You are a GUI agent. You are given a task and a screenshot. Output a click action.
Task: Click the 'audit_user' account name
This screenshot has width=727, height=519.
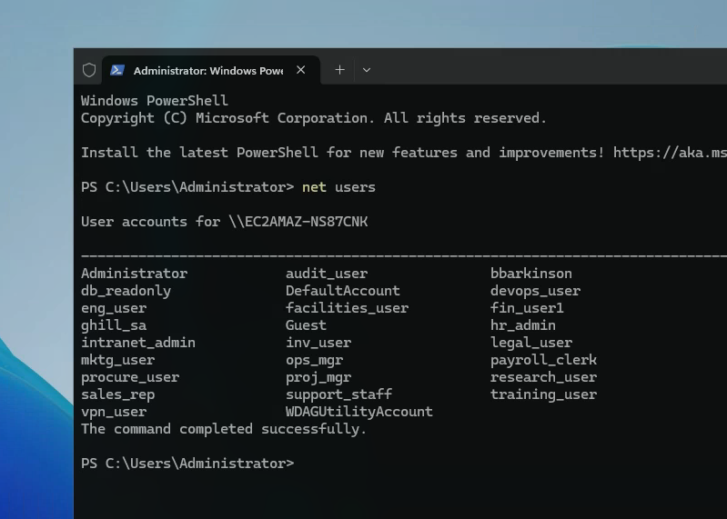(327, 274)
